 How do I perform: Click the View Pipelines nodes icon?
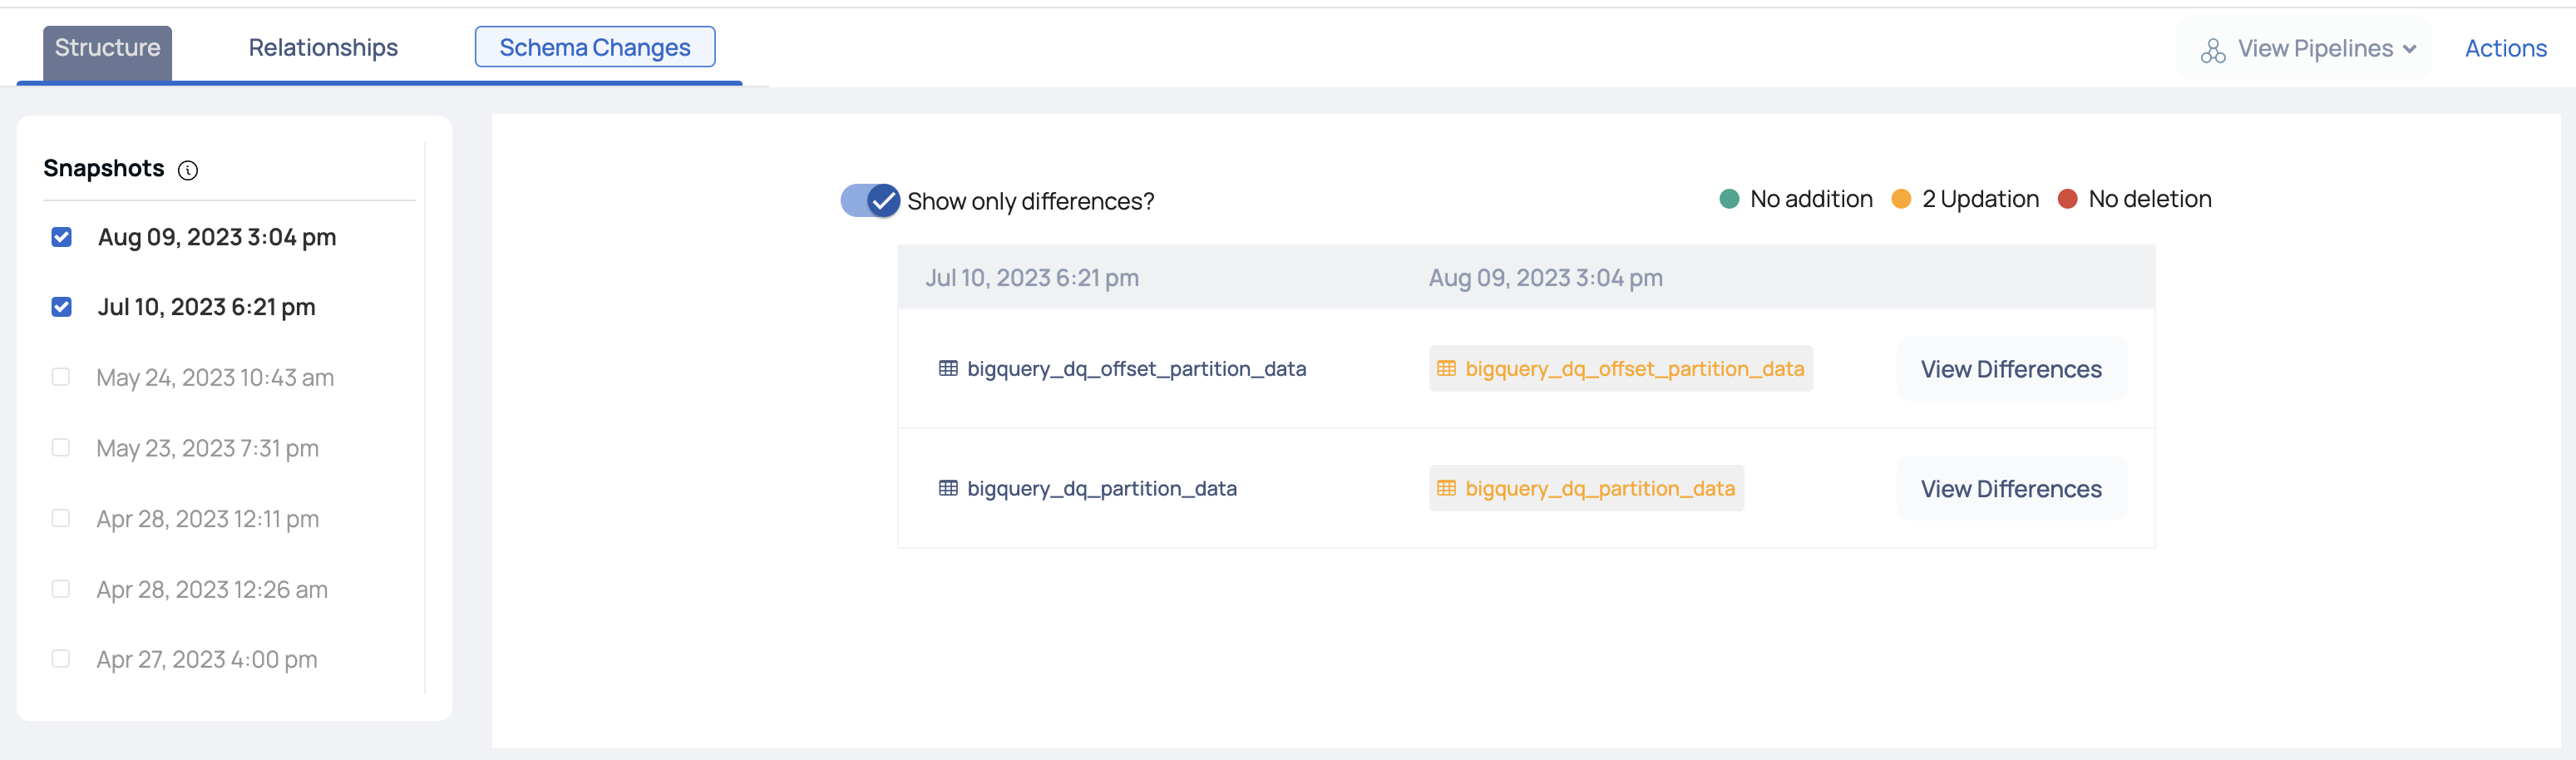(x=2213, y=50)
